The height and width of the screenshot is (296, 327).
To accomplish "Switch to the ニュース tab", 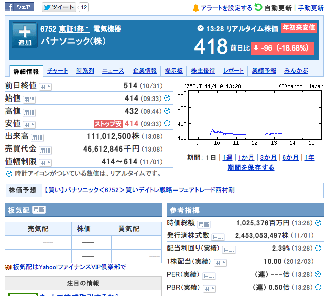I will click(x=113, y=71).
